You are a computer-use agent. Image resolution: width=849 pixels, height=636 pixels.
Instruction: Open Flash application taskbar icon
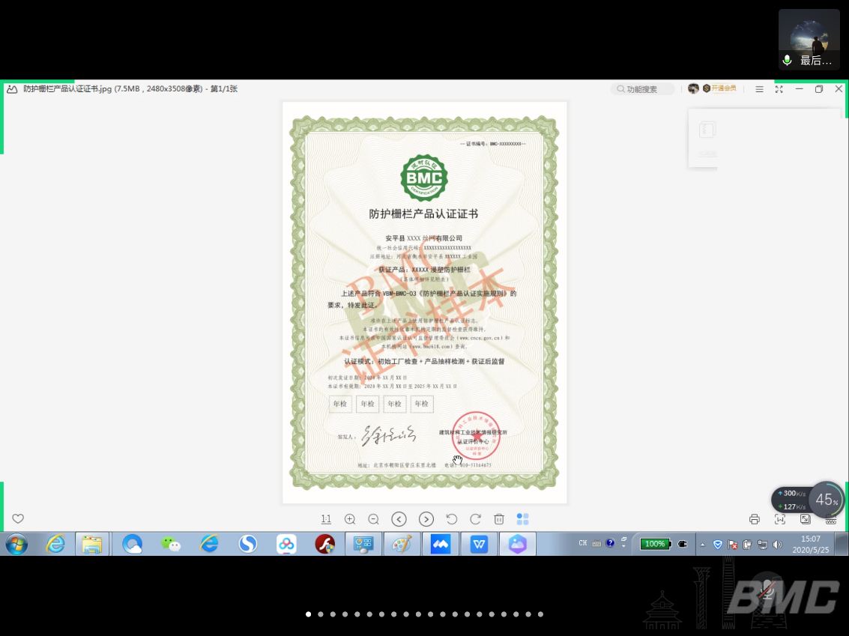pos(325,544)
